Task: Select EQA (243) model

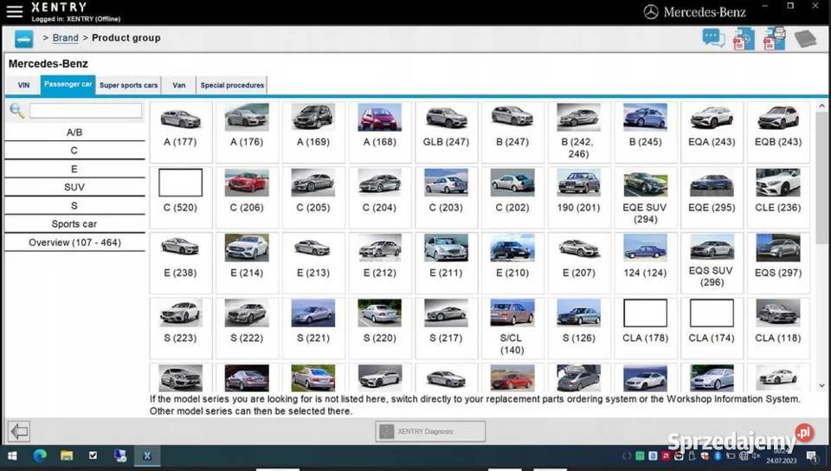Action: tap(712, 132)
